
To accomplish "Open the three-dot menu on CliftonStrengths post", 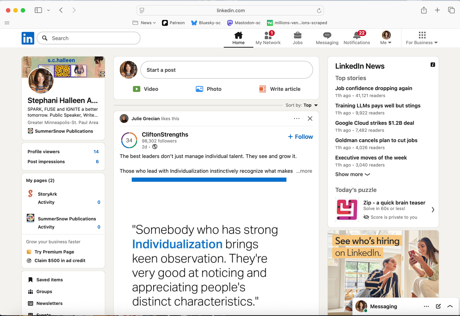I will [297, 118].
